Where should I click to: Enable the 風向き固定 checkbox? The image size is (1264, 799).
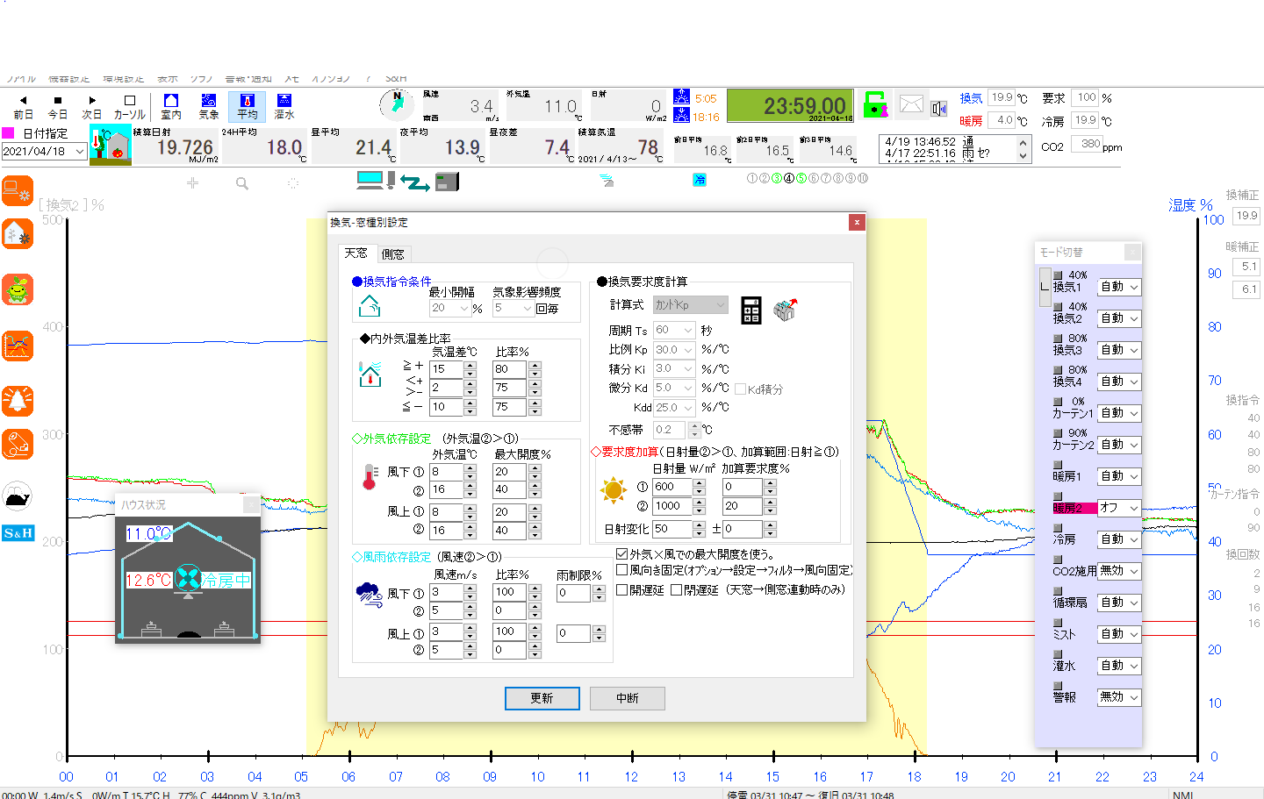click(622, 570)
